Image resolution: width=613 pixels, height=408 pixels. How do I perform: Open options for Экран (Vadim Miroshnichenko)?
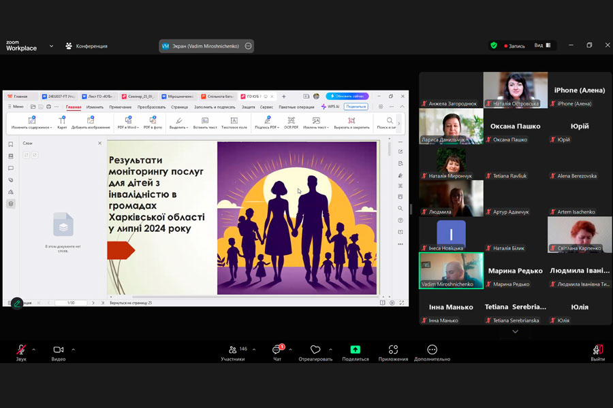pyautogui.click(x=249, y=46)
